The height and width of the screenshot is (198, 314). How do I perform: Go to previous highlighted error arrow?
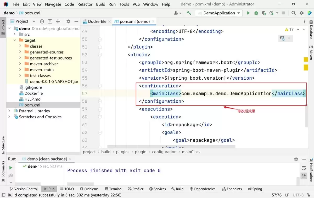pyautogui.click(x=298, y=30)
